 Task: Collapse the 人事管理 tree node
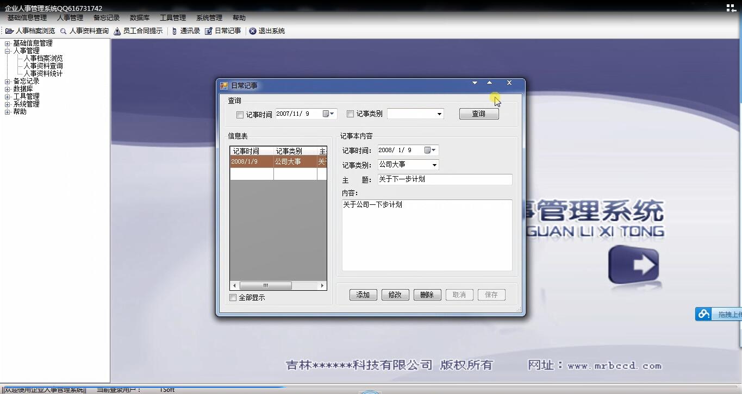point(8,51)
